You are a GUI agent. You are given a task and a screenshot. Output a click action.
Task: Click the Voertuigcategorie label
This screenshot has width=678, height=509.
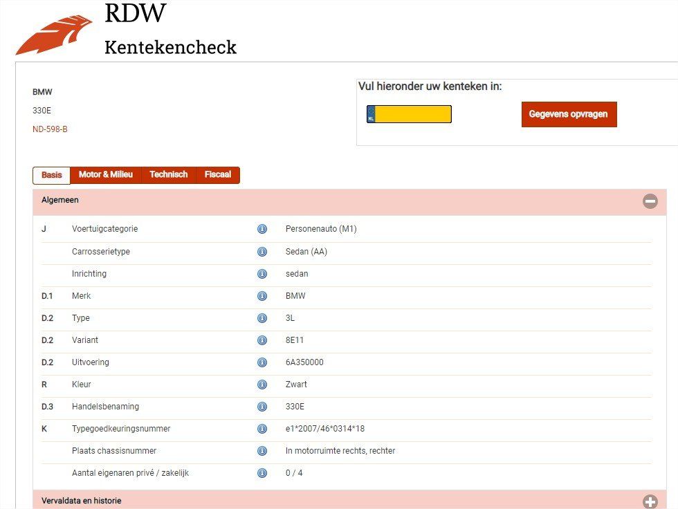(104, 229)
